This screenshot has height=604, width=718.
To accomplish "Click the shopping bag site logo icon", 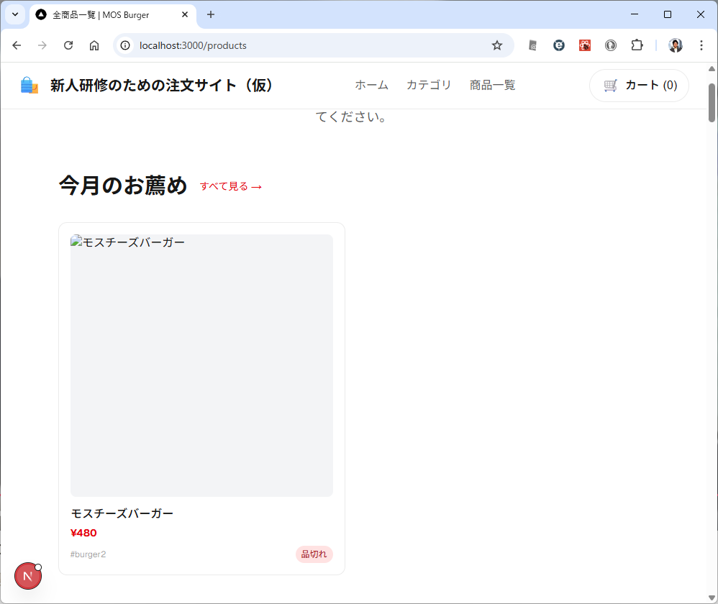I will (29, 86).
